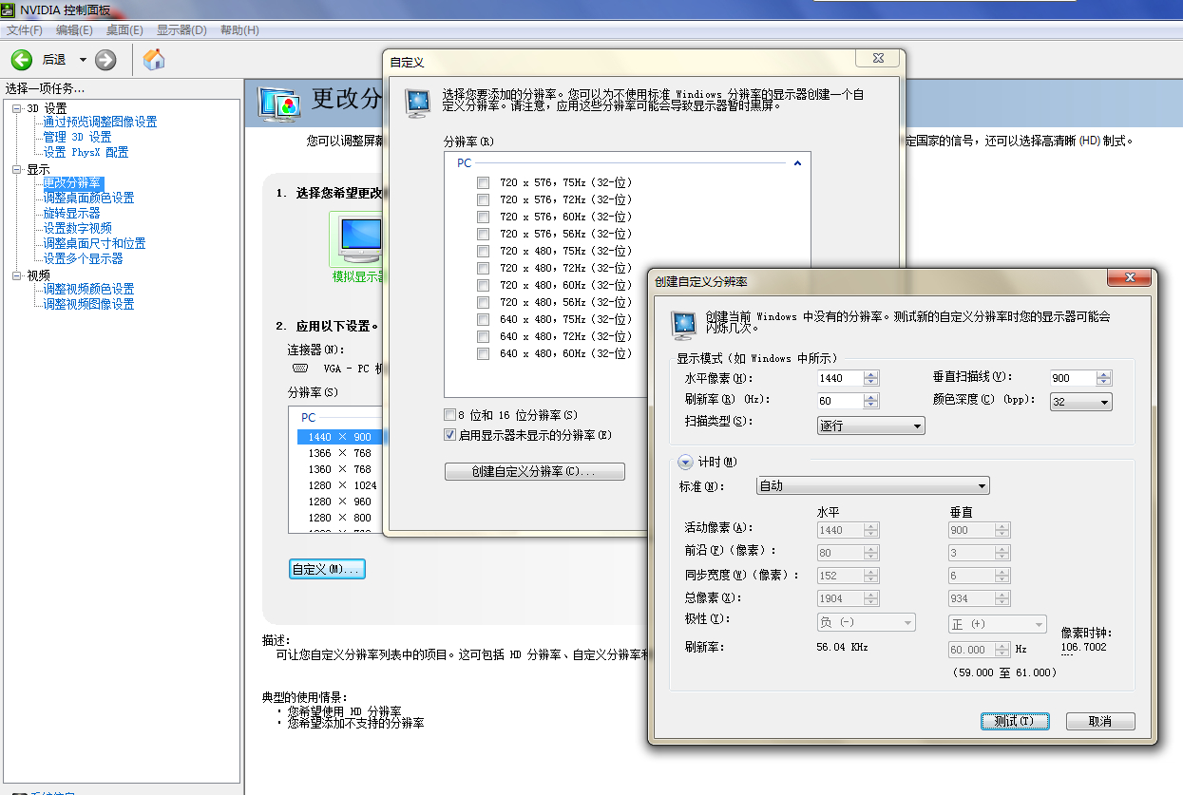Viewport: 1183px width, 795px height.
Task: Open the back history dropdown arrow beside 后退
Action: pyautogui.click(x=83, y=60)
